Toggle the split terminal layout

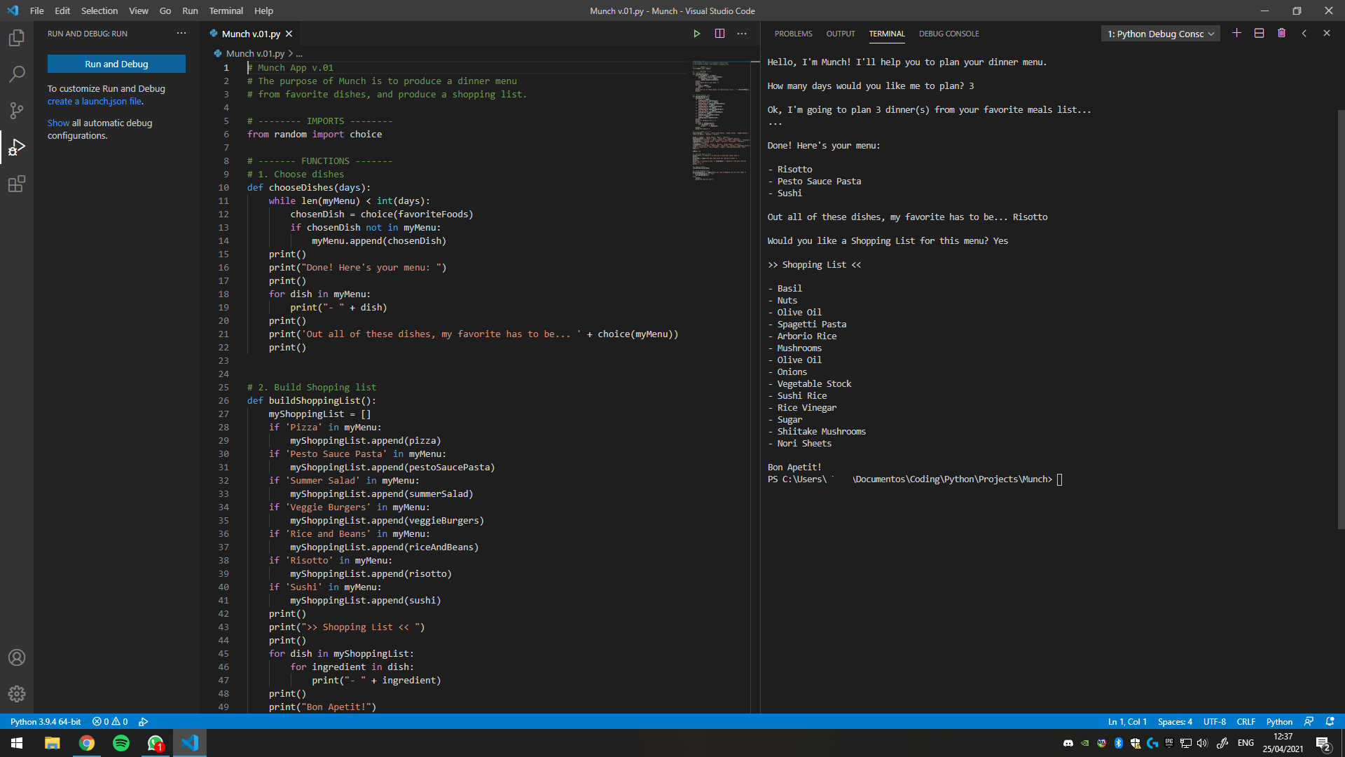[1259, 34]
